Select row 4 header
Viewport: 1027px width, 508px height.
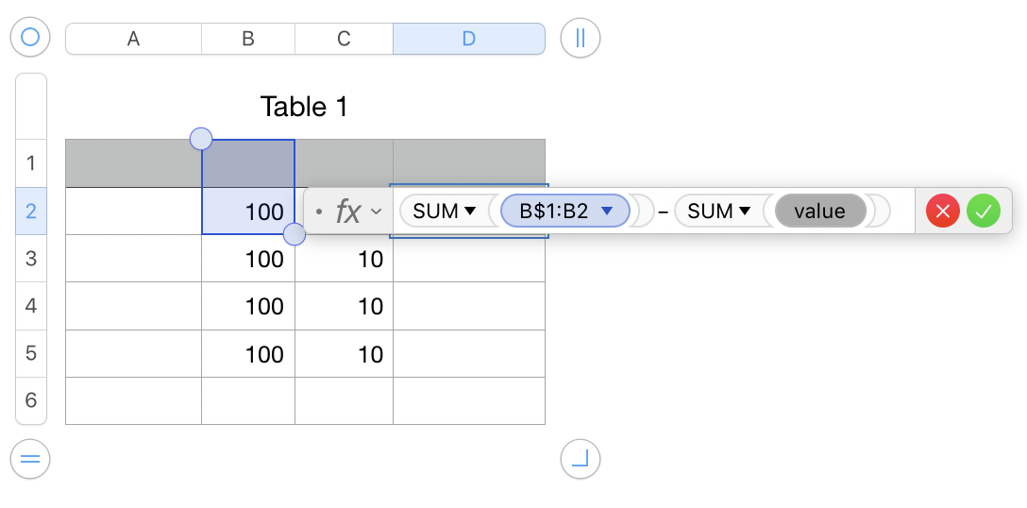pos(31,306)
